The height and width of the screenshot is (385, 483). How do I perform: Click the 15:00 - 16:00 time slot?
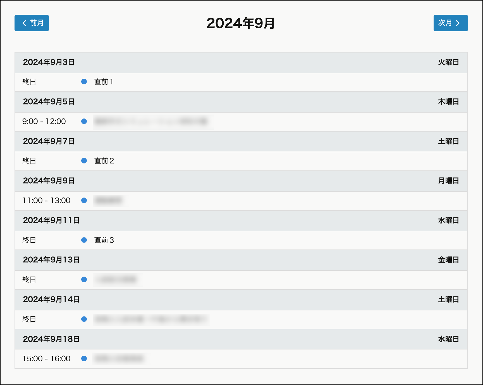(46, 359)
